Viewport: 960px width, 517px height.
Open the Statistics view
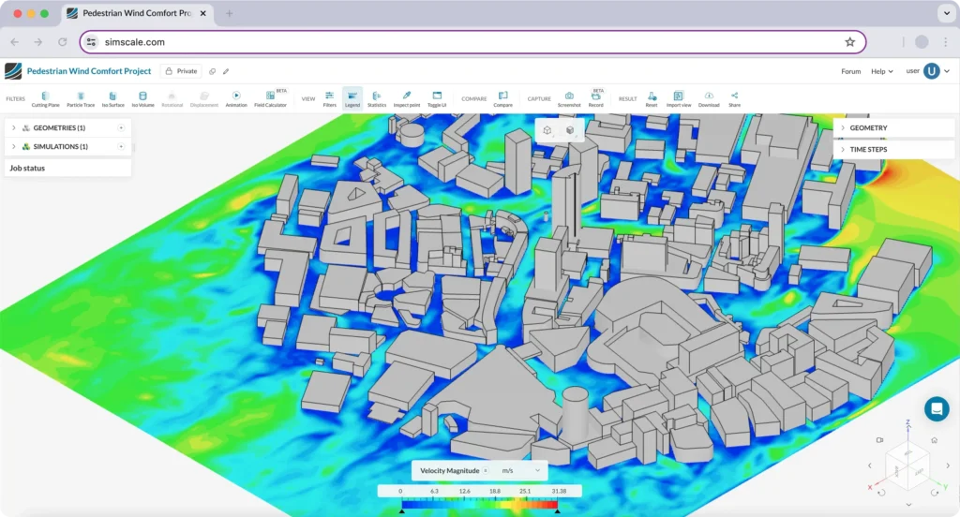(x=377, y=98)
